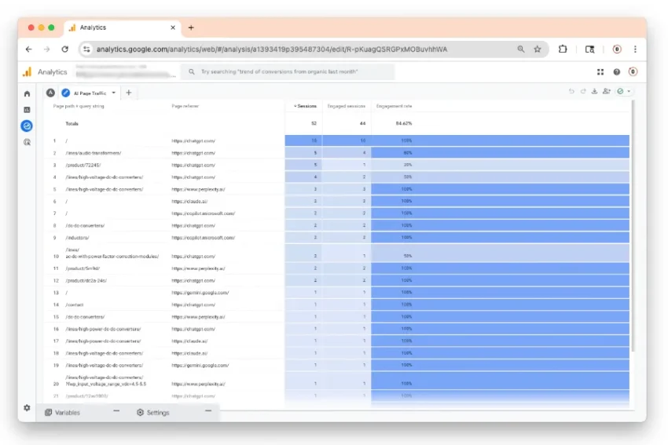The width and height of the screenshot is (668, 445).
Task: Open the tab search icon in browser toolbar
Action: tap(589, 49)
